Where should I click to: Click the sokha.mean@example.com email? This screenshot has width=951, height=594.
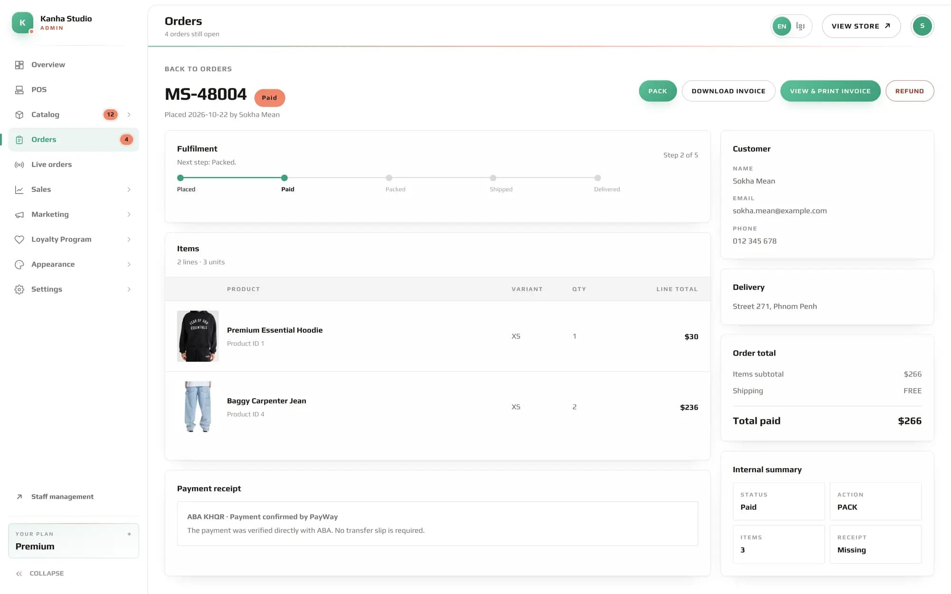(779, 211)
